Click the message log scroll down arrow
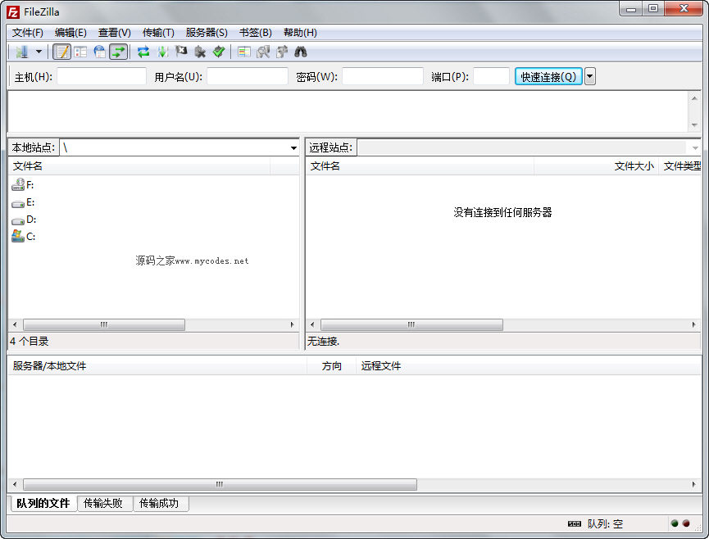 (x=694, y=125)
